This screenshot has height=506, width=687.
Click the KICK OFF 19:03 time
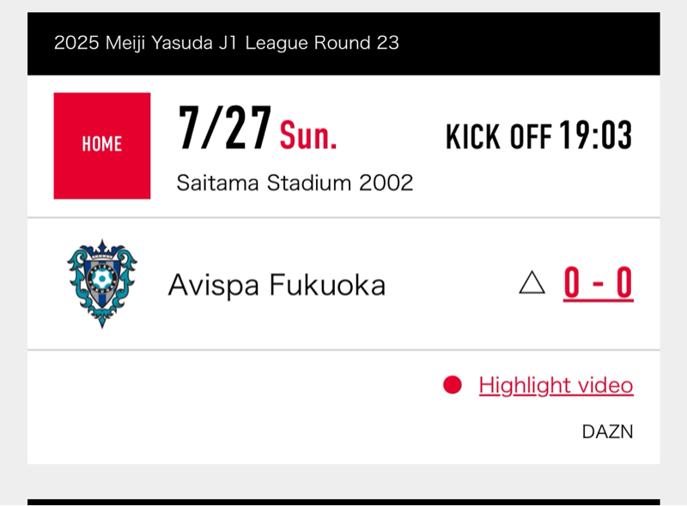click(x=539, y=136)
